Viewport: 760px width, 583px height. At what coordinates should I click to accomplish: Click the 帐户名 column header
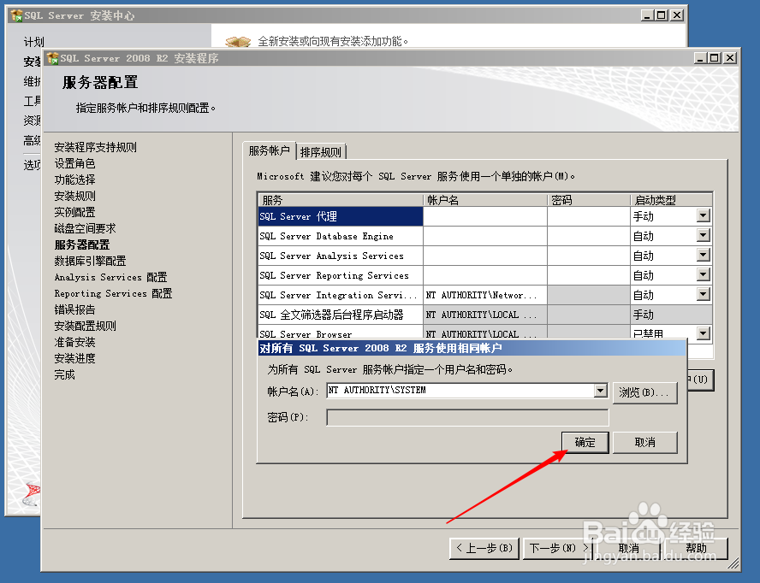tap(485, 200)
